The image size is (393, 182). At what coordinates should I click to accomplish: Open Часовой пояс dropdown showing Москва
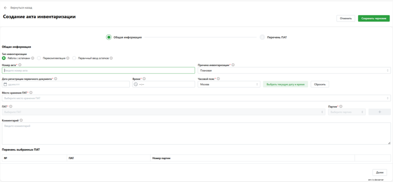(x=229, y=84)
